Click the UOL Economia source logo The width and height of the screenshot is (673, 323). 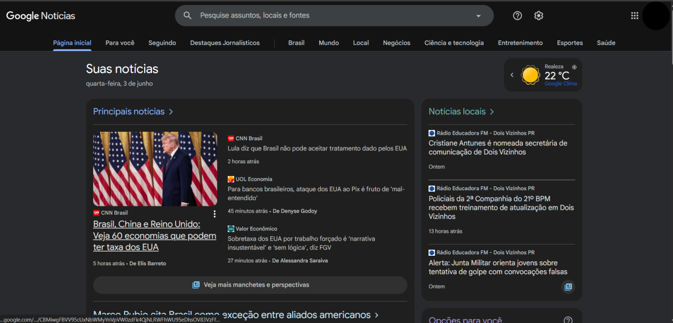[231, 179]
